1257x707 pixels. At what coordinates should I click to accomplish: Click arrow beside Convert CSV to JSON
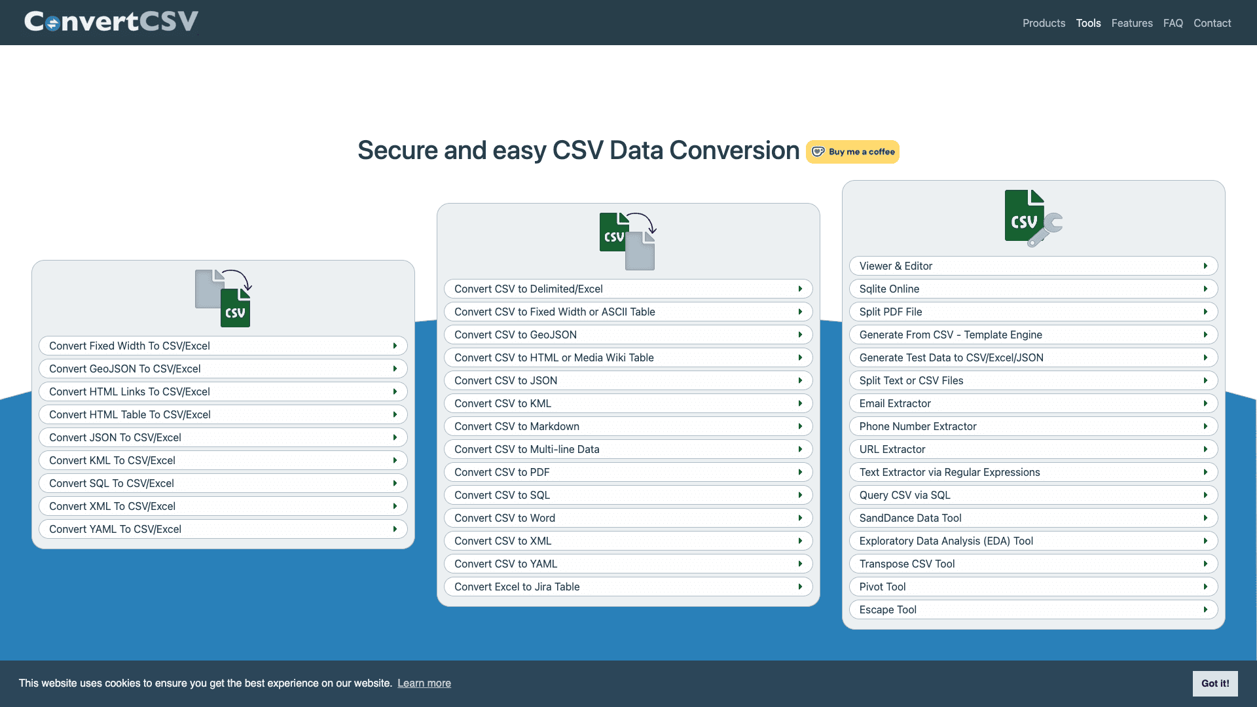[800, 380]
